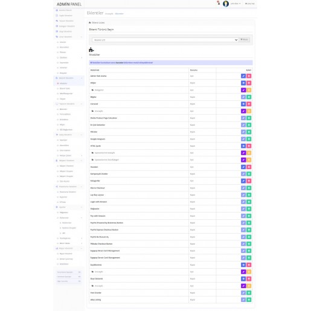Open Modifikasyonlar in the sidebar
The image size is (311, 311).
coord(69,94)
